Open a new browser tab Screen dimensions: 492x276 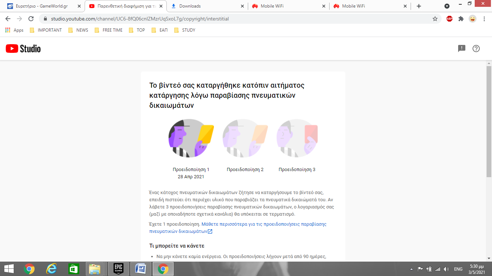tap(419, 6)
